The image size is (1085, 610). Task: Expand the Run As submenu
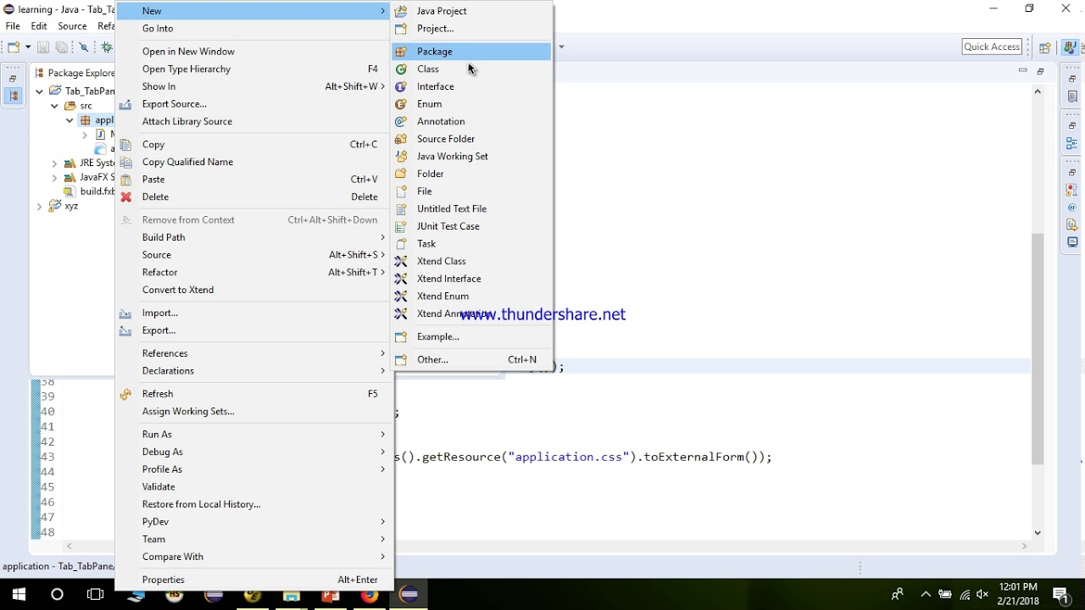tap(253, 435)
